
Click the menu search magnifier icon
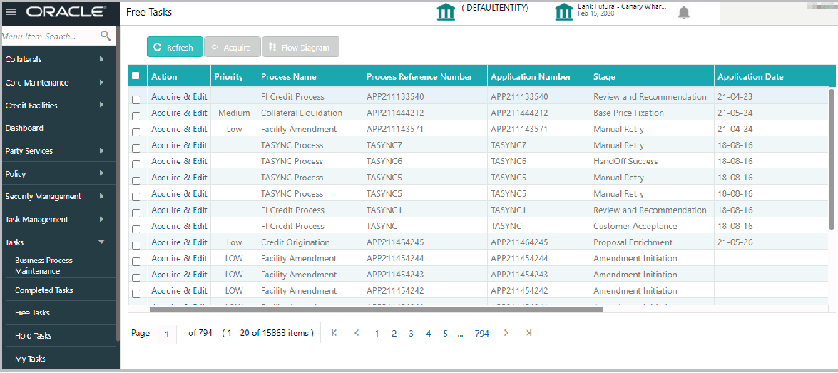(106, 36)
